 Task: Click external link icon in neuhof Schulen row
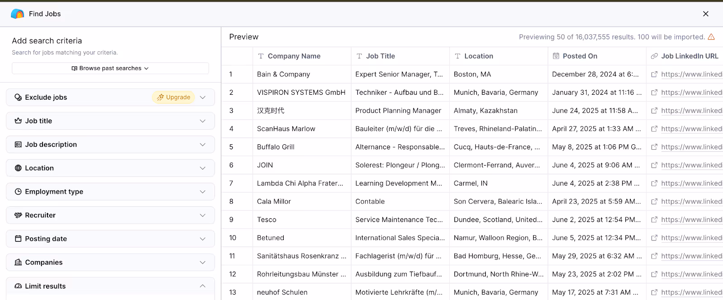(654, 292)
